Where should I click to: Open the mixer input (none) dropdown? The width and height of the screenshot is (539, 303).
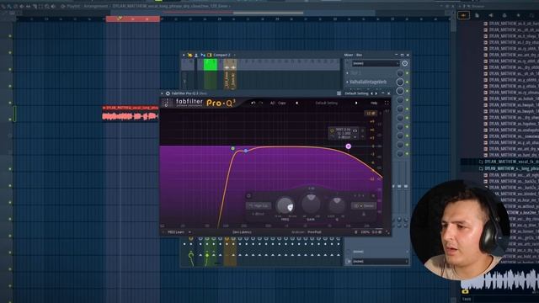(x=376, y=64)
